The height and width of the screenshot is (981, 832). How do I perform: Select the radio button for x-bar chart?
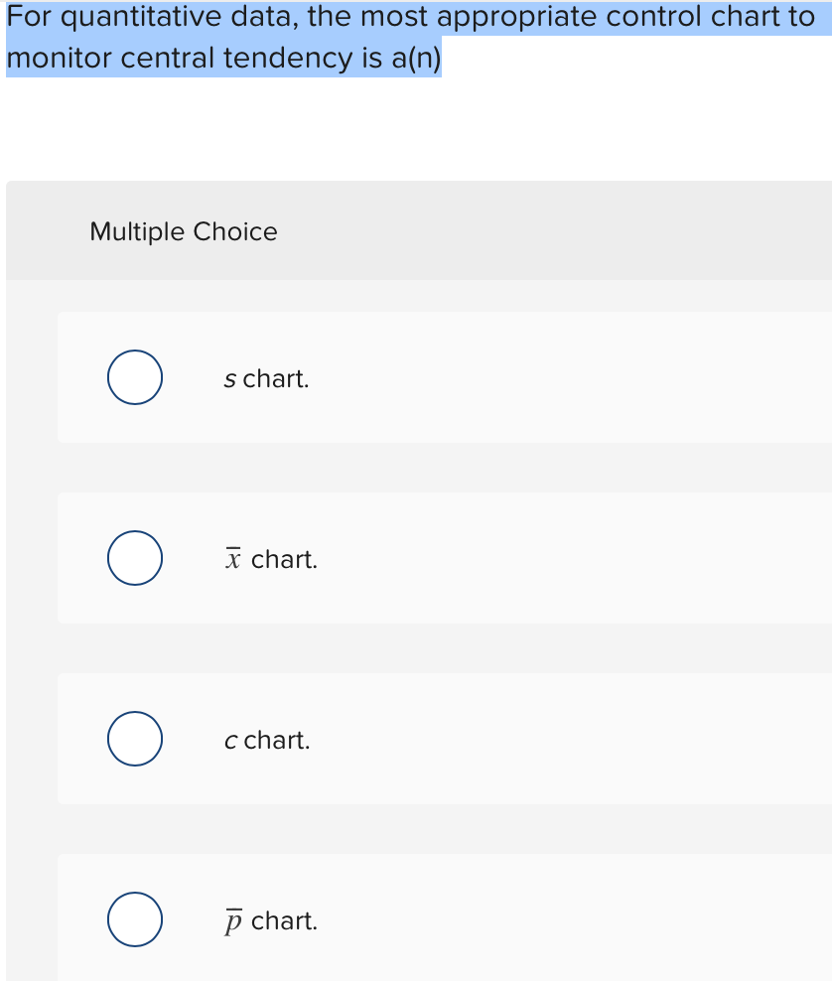click(134, 558)
